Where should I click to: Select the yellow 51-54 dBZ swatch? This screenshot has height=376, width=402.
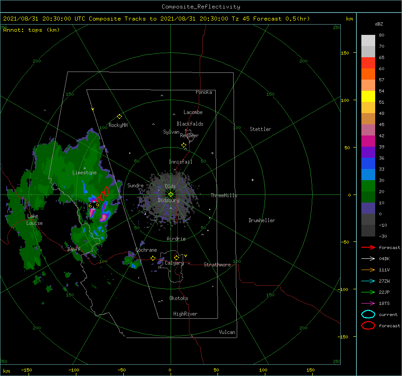point(368,96)
